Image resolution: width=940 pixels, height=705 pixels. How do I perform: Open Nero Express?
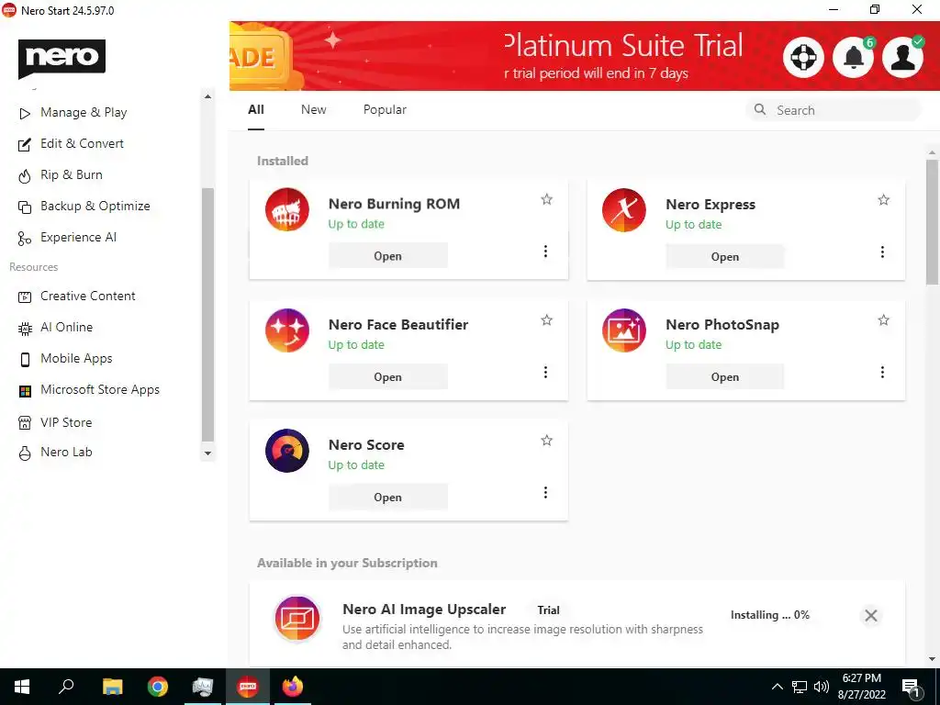pos(725,257)
